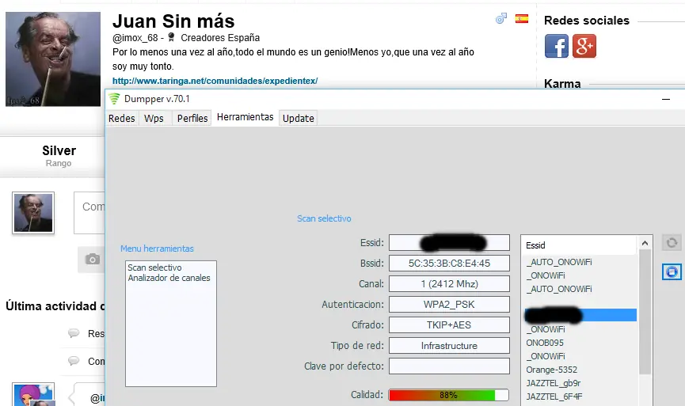The width and height of the screenshot is (685, 406).
Task: Click the Karma heading
Action: click(x=562, y=84)
